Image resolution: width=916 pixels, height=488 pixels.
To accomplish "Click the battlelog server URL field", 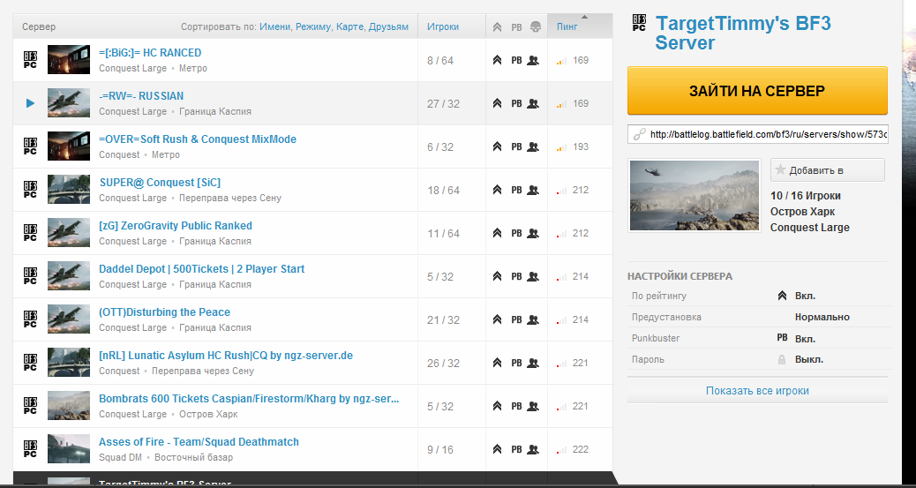I will click(x=757, y=134).
